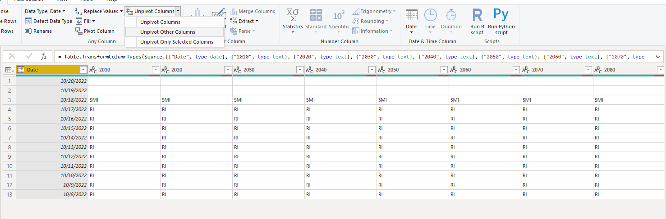Screen dimensions: 666x219
Task: Click the Fill down-arrow icon
Action: (x=79, y=21)
